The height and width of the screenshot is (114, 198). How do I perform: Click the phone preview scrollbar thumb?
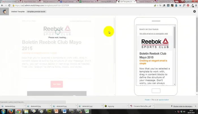[x=175, y=38]
